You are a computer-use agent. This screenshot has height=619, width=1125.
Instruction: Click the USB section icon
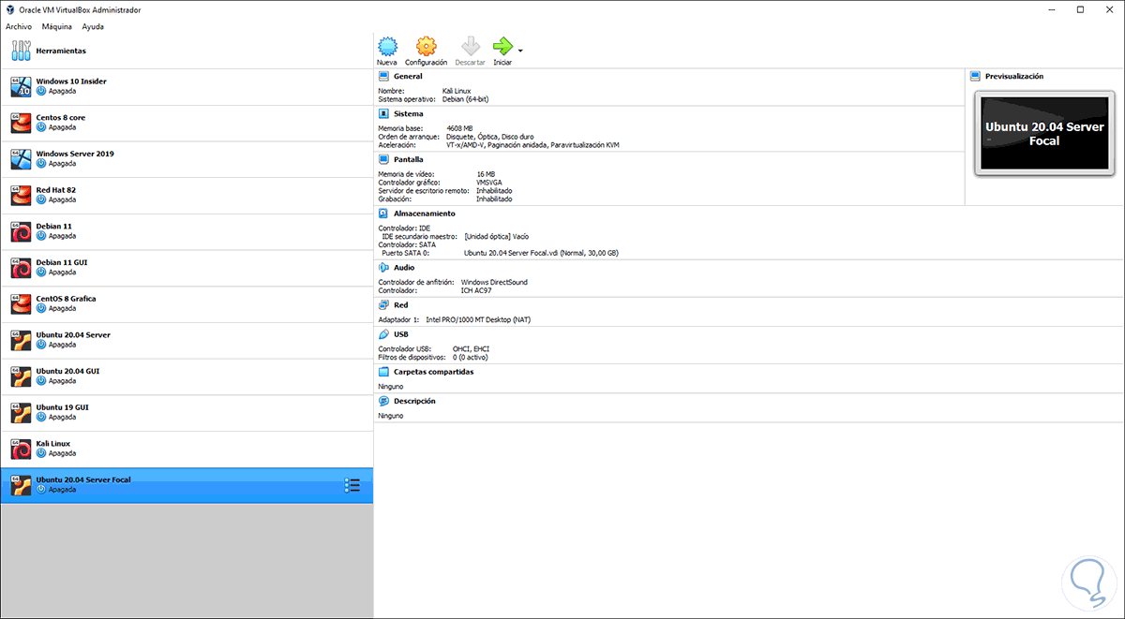(x=383, y=333)
